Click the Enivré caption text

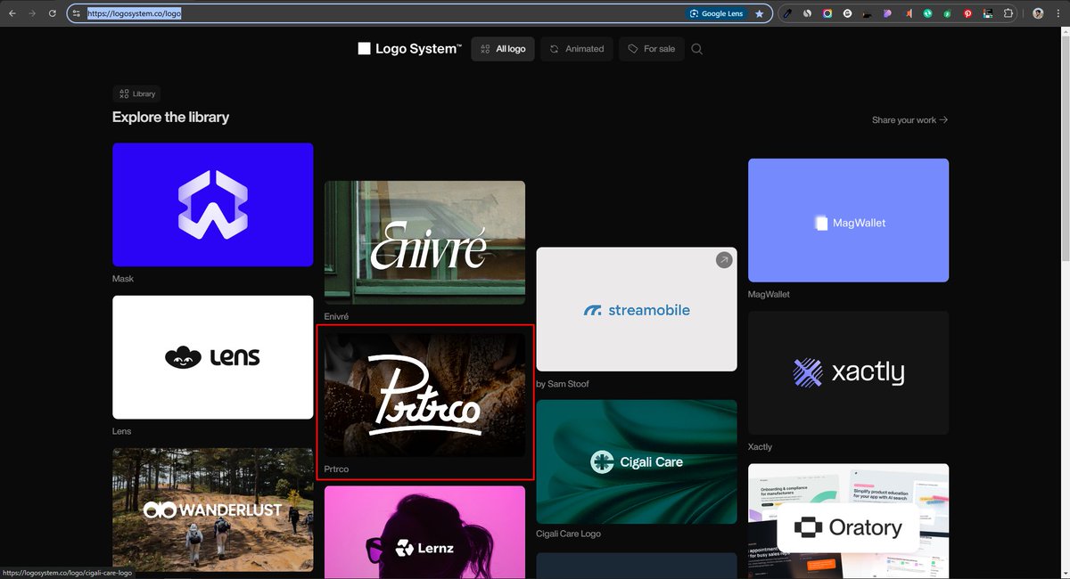pyautogui.click(x=336, y=316)
